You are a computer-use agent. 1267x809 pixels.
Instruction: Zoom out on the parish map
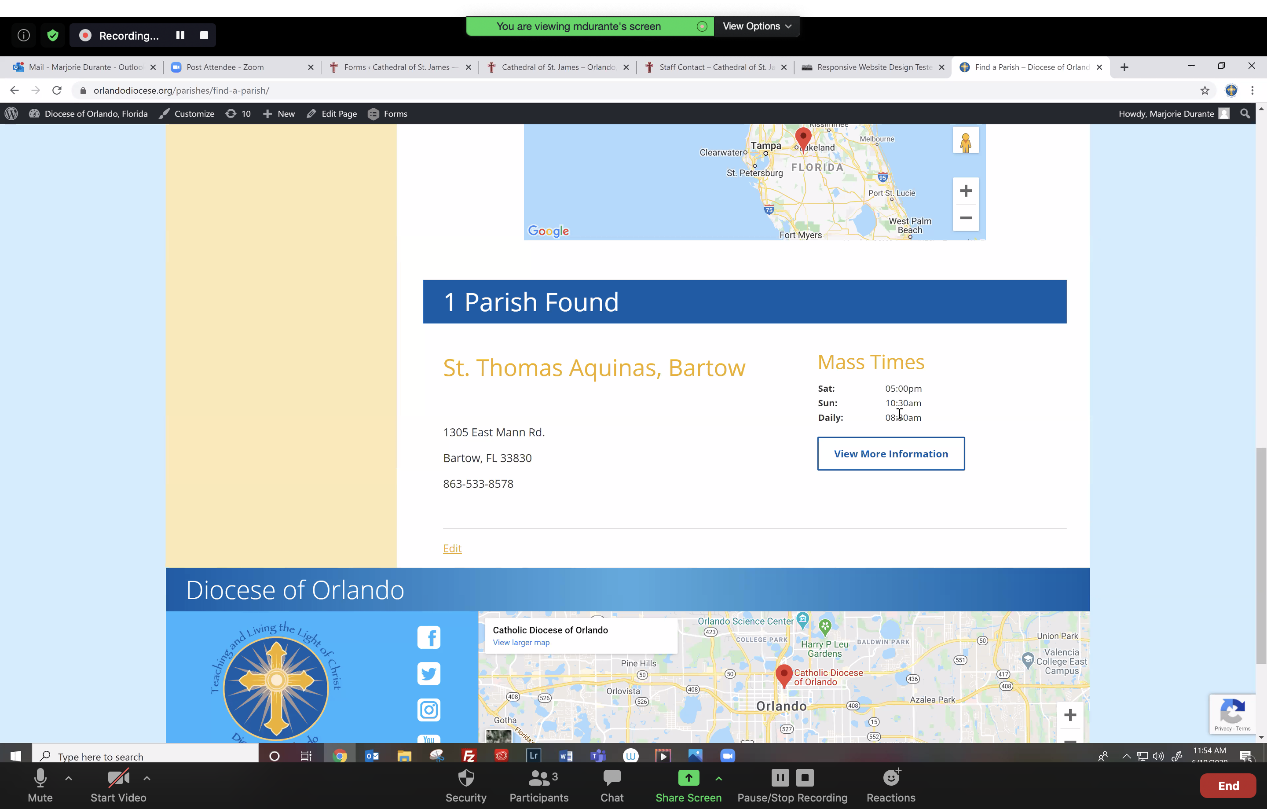[966, 218]
